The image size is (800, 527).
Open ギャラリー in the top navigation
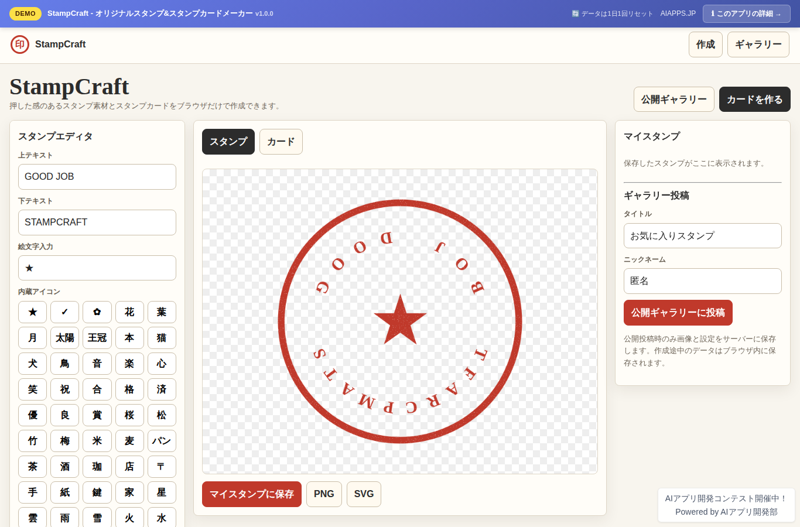tap(758, 45)
